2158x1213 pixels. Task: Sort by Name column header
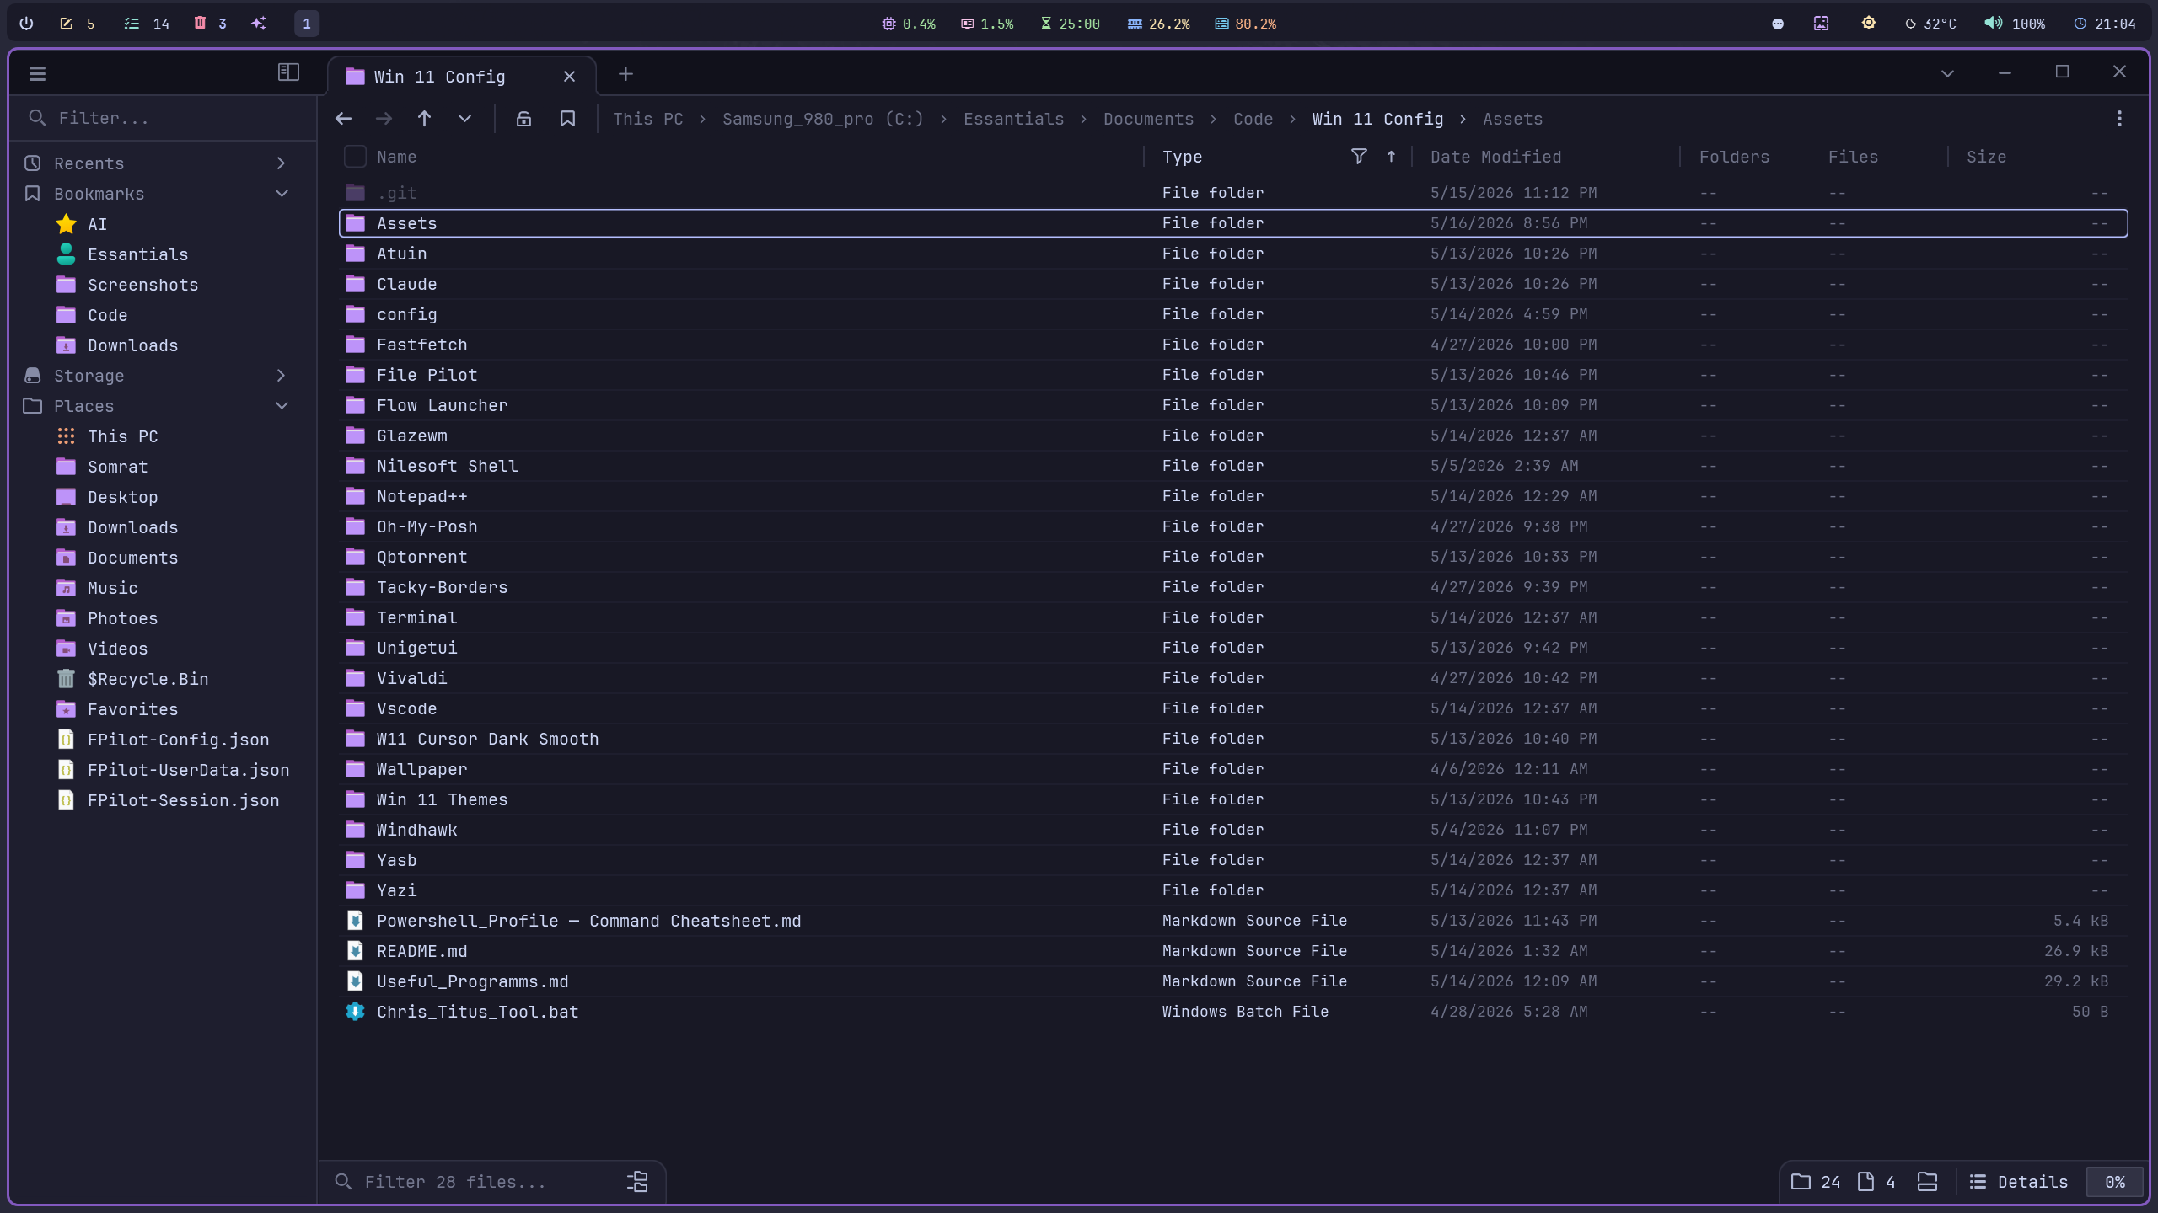(x=396, y=157)
